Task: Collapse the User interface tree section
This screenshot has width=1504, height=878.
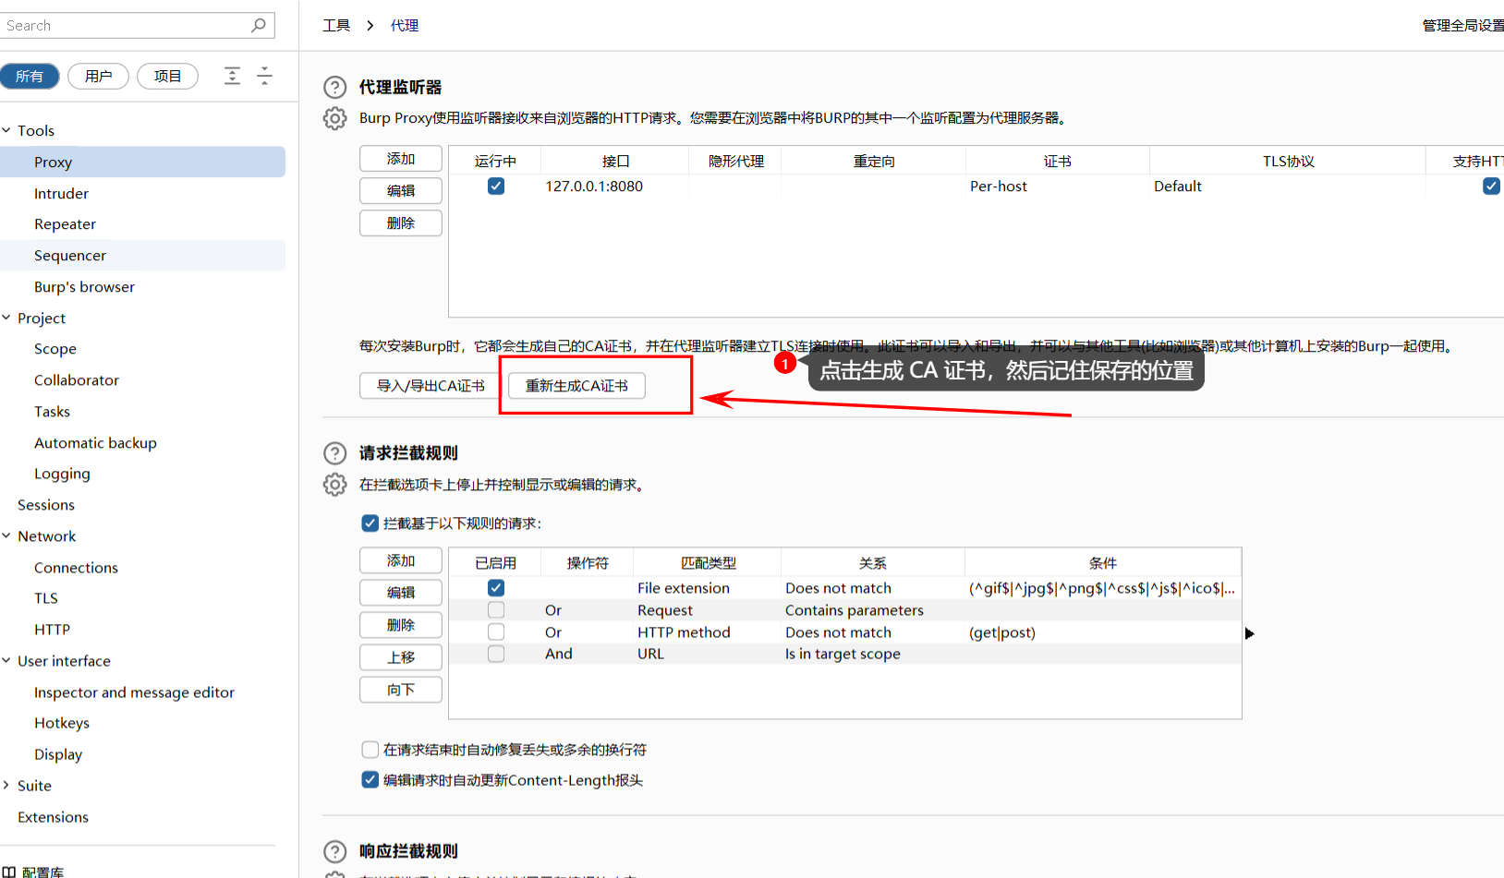Action: 6,660
